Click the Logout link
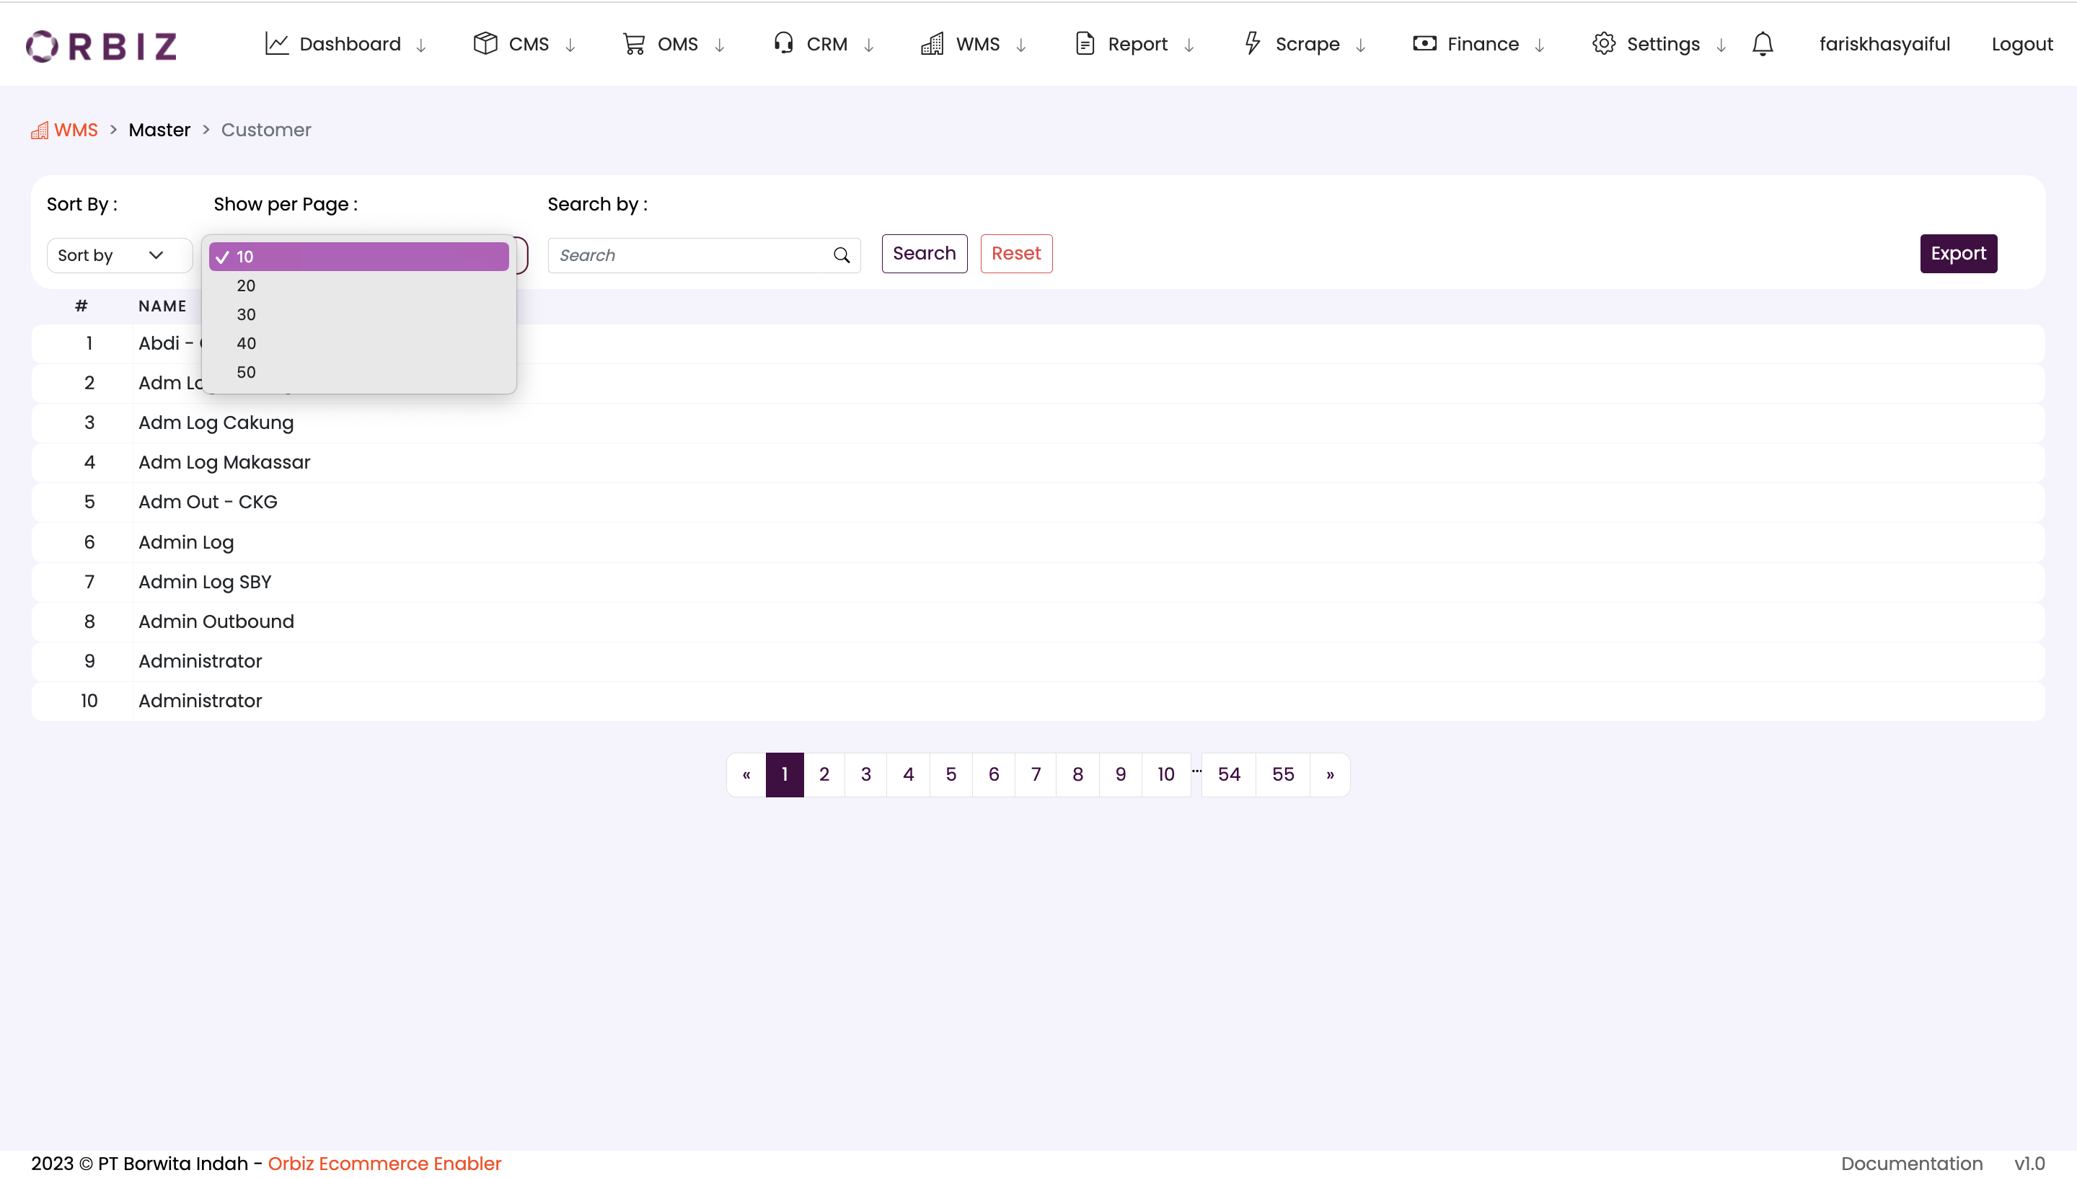 [x=2022, y=45]
